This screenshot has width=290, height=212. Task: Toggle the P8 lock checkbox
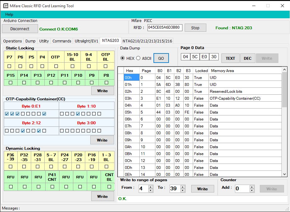coord(106,82)
